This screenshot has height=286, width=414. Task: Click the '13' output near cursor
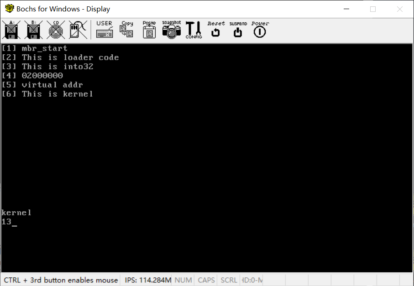[x=6, y=222]
